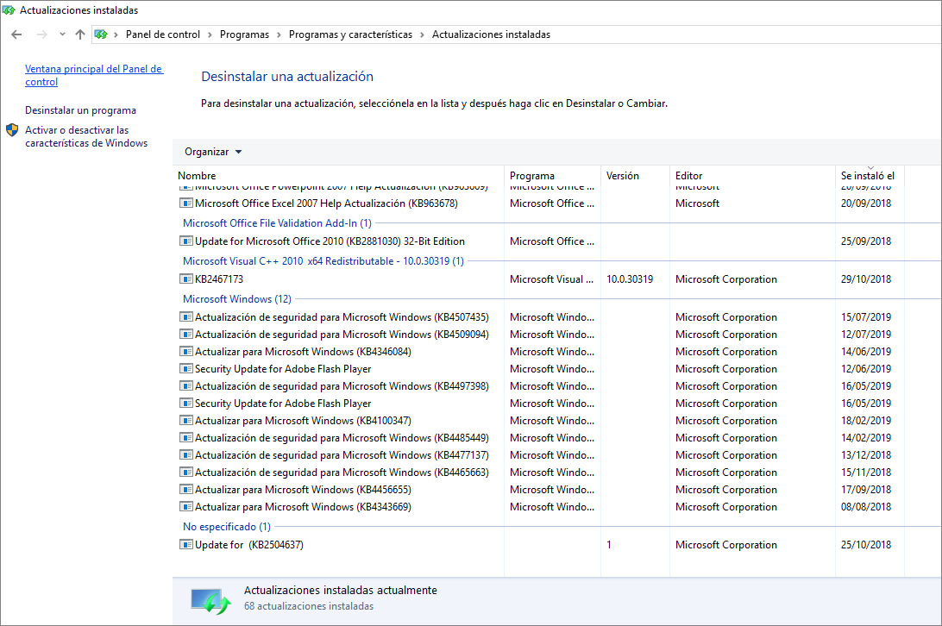The width and height of the screenshot is (942, 626).
Task: Sort by the Se instaló el column
Action: pyautogui.click(x=868, y=175)
